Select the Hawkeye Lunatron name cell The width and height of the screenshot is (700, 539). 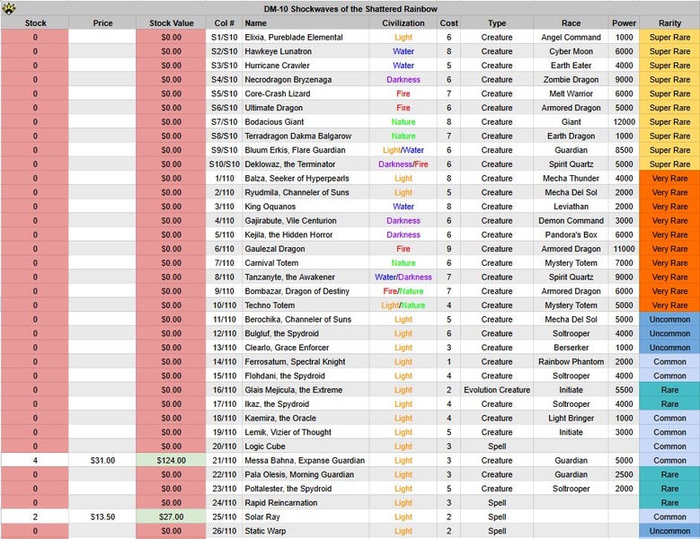(x=306, y=51)
